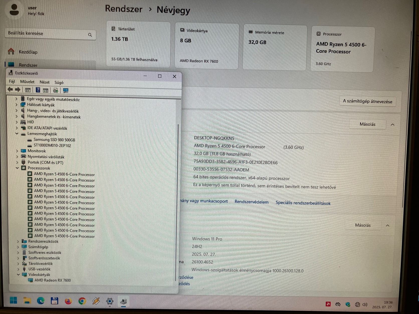Screen dimensions: 419x314
Task: Launch File Explorer from the taskbar
Action: (x=27, y=300)
